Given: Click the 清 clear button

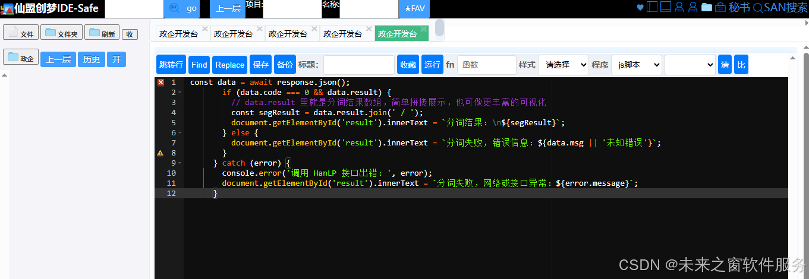Looking at the screenshot, I should [725, 65].
